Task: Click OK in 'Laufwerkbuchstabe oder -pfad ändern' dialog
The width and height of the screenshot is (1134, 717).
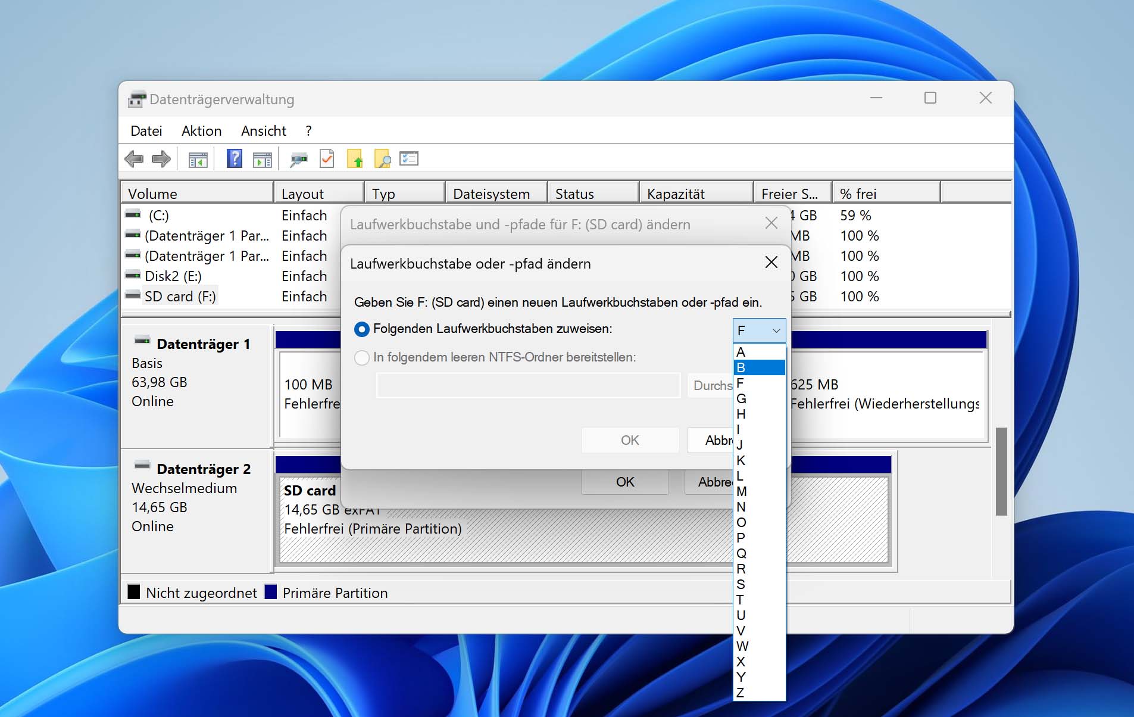Action: [630, 440]
